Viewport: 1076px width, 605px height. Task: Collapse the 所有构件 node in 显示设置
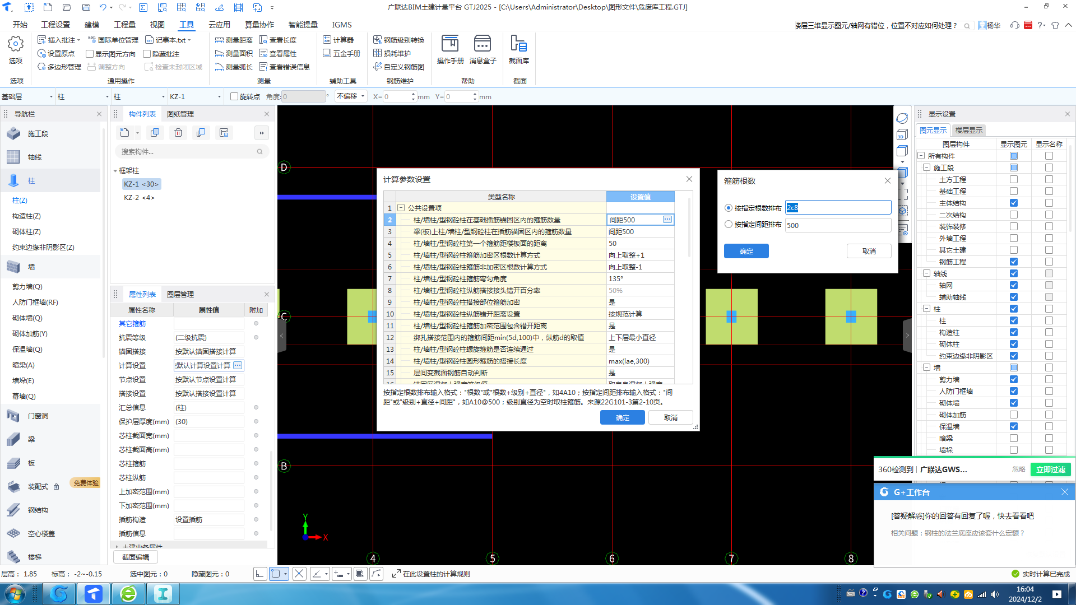921,156
